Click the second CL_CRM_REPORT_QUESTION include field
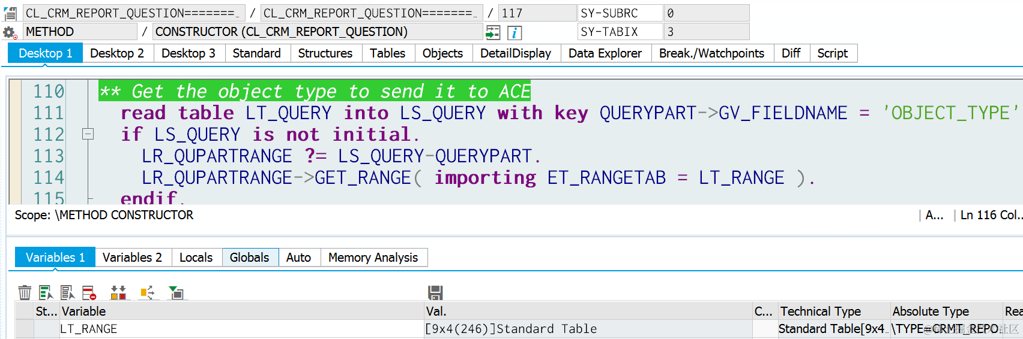 pyautogui.click(x=372, y=13)
